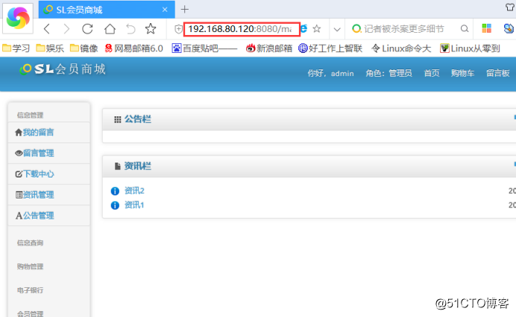Go to the browser home page icon
Viewport: 516px width, 317px height.
[x=110, y=29]
